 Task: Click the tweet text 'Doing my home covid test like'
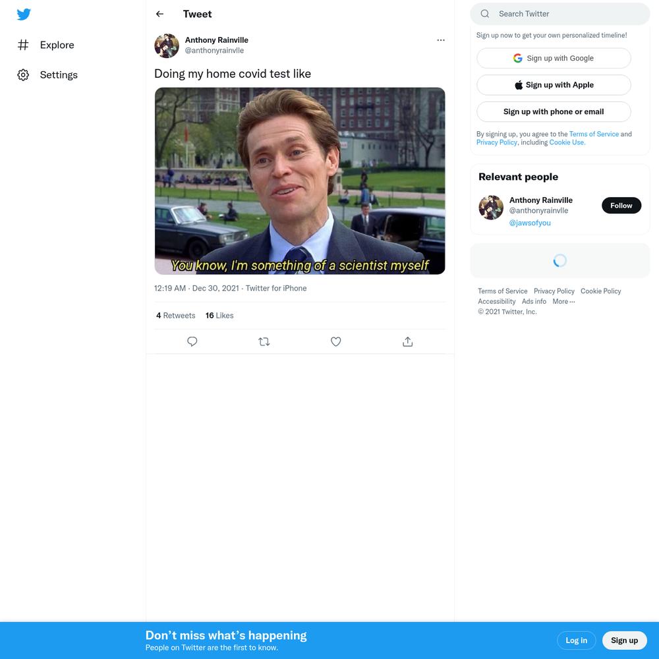[233, 74]
